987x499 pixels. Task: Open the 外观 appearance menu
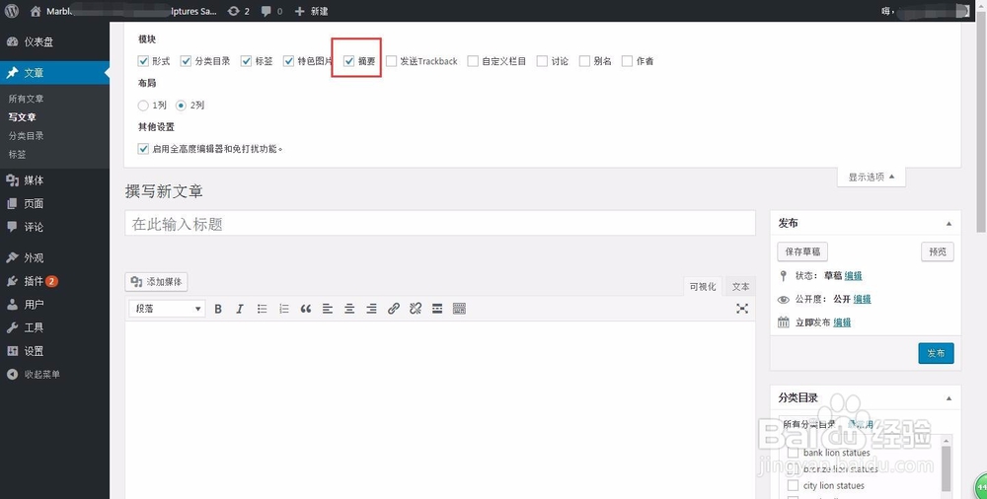click(x=54, y=258)
